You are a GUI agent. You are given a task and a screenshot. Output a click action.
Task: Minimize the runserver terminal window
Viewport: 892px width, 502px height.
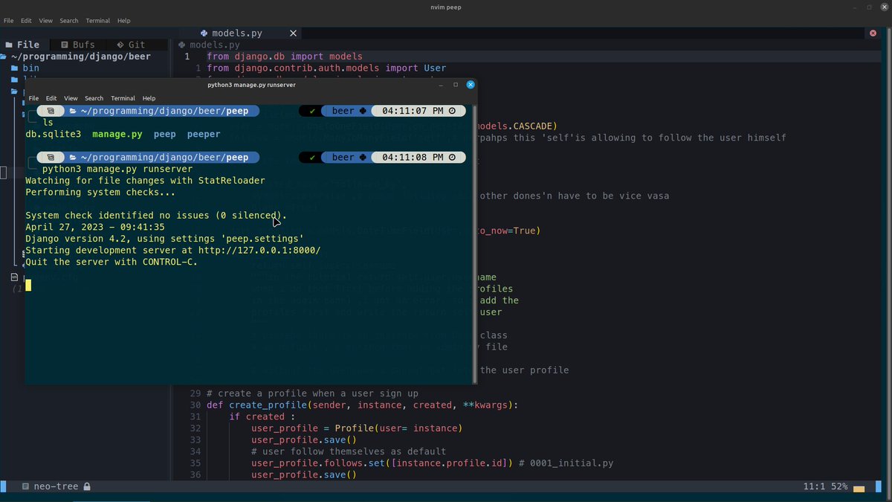[x=441, y=85]
